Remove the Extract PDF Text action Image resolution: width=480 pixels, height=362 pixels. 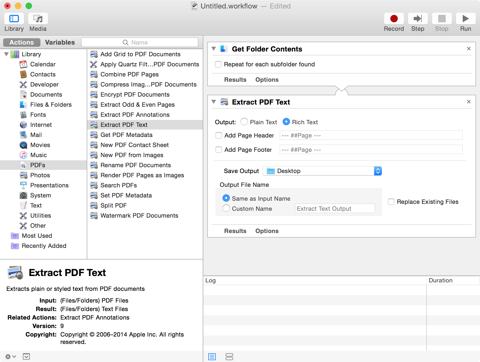[469, 102]
